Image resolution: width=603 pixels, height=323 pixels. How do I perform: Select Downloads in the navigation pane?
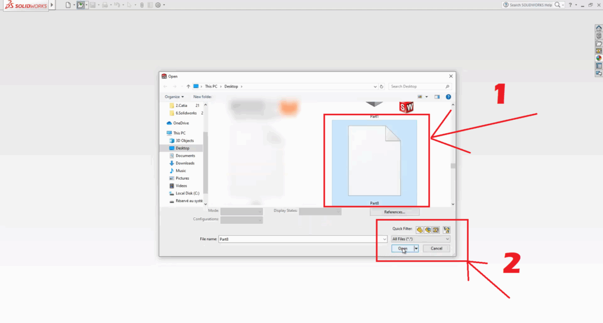tap(185, 163)
